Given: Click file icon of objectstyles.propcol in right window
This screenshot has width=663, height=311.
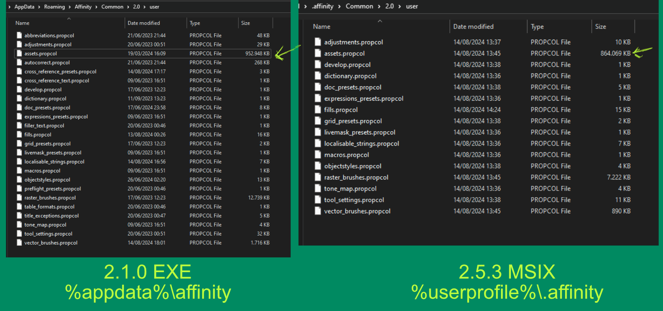Looking at the screenshot, I should point(317,166).
